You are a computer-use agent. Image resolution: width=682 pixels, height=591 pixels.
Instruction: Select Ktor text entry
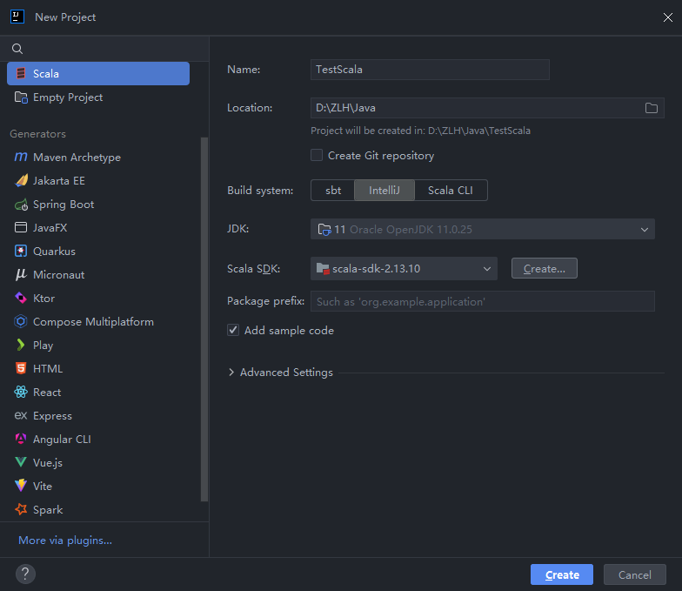tap(43, 298)
